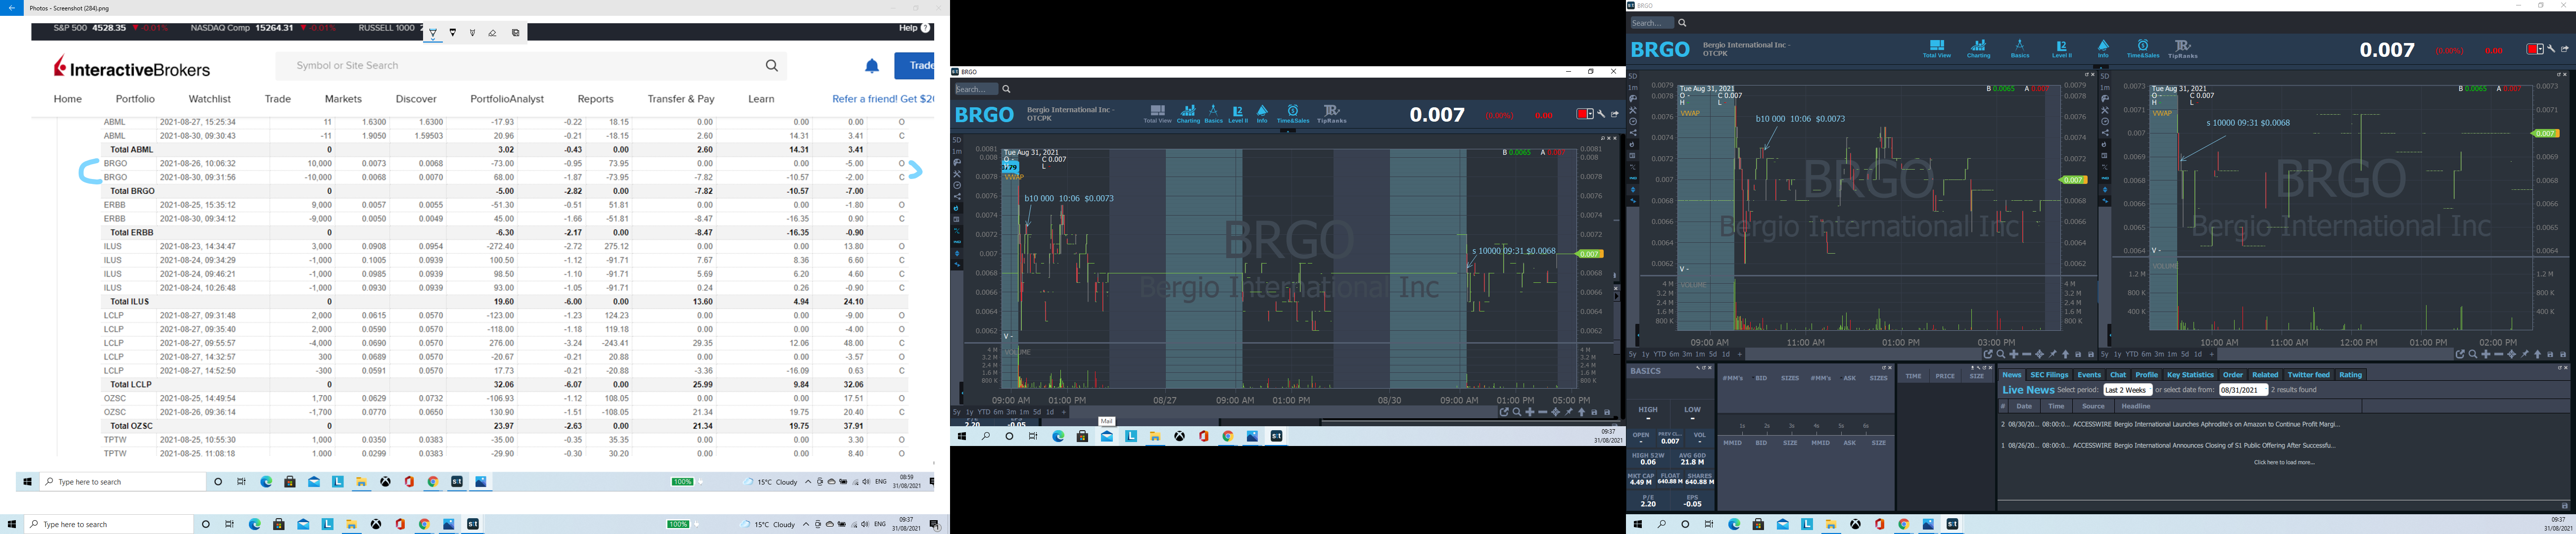Click 'Click here to load more...' link
This screenshot has width=2576, height=534.
pos(2284,463)
